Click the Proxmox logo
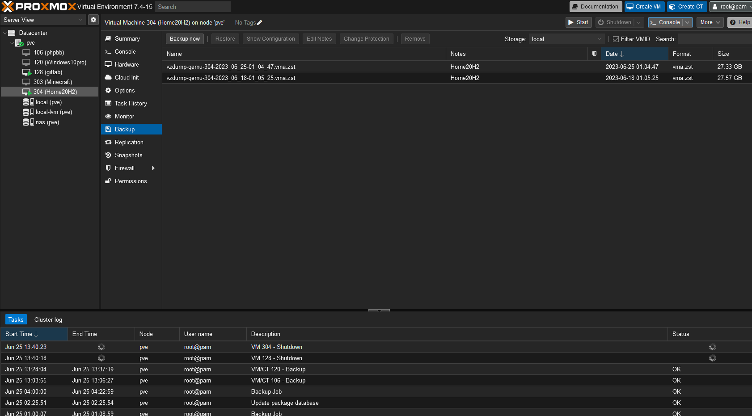This screenshot has height=416, width=752. (x=39, y=7)
